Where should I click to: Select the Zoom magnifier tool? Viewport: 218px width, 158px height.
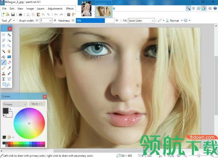click(9, 46)
